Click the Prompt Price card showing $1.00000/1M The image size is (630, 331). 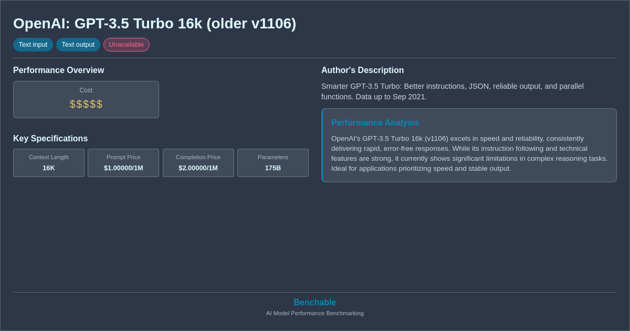(x=123, y=163)
